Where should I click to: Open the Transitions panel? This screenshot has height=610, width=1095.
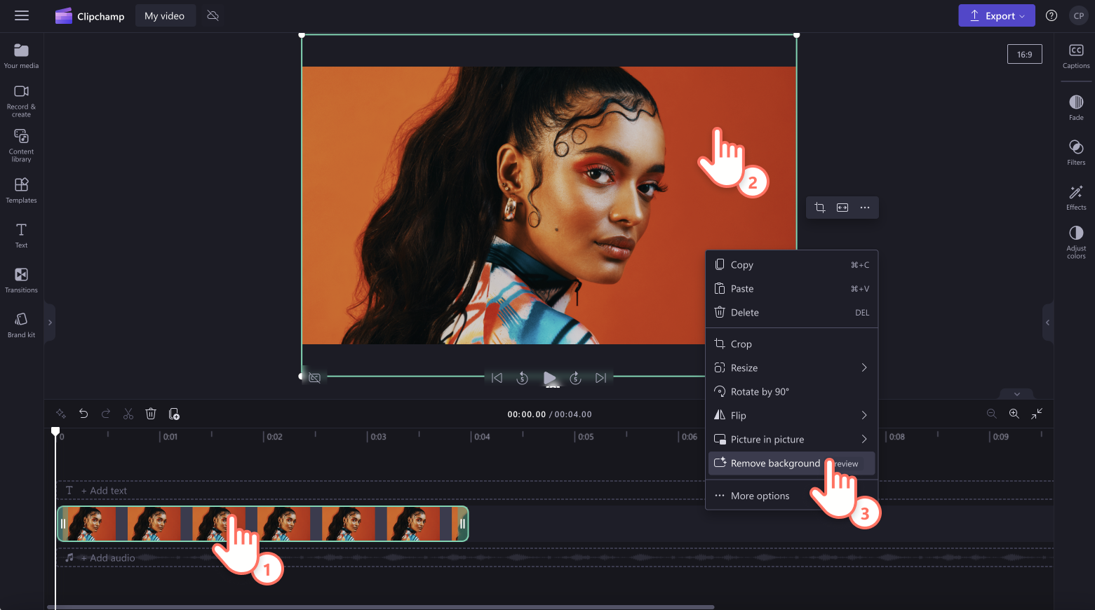pos(21,280)
